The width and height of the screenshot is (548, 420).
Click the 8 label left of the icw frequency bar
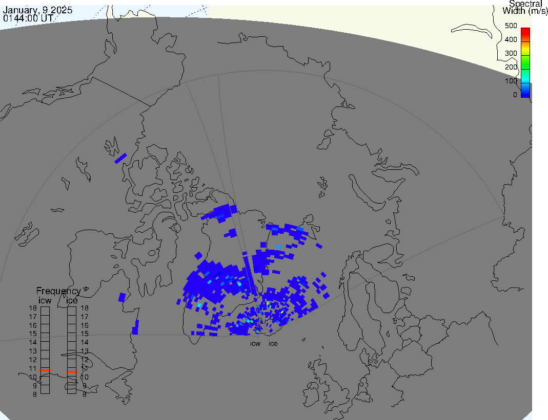35,394
